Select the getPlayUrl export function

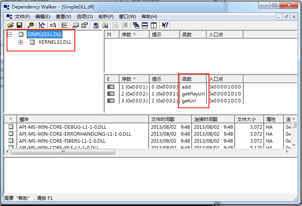pyautogui.click(x=193, y=94)
